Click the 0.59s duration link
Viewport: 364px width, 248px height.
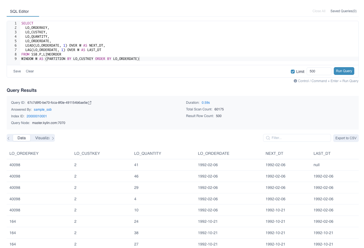206,103
